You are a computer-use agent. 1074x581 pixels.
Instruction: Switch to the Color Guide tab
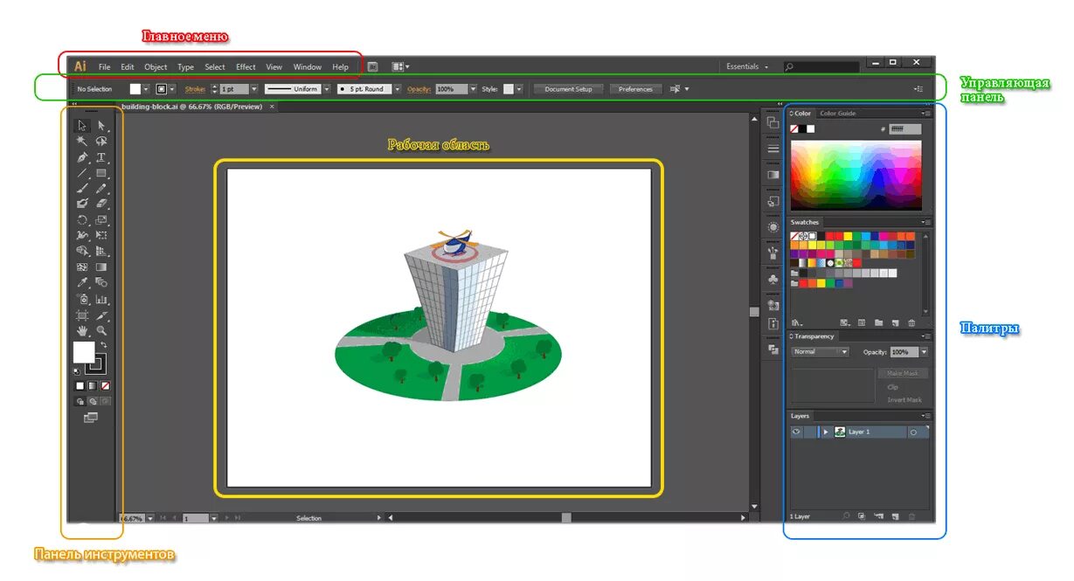pos(837,114)
